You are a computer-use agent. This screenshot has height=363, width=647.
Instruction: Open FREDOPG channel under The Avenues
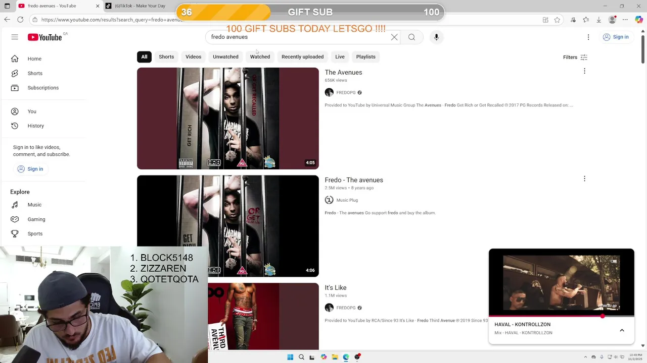pos(346,93)
